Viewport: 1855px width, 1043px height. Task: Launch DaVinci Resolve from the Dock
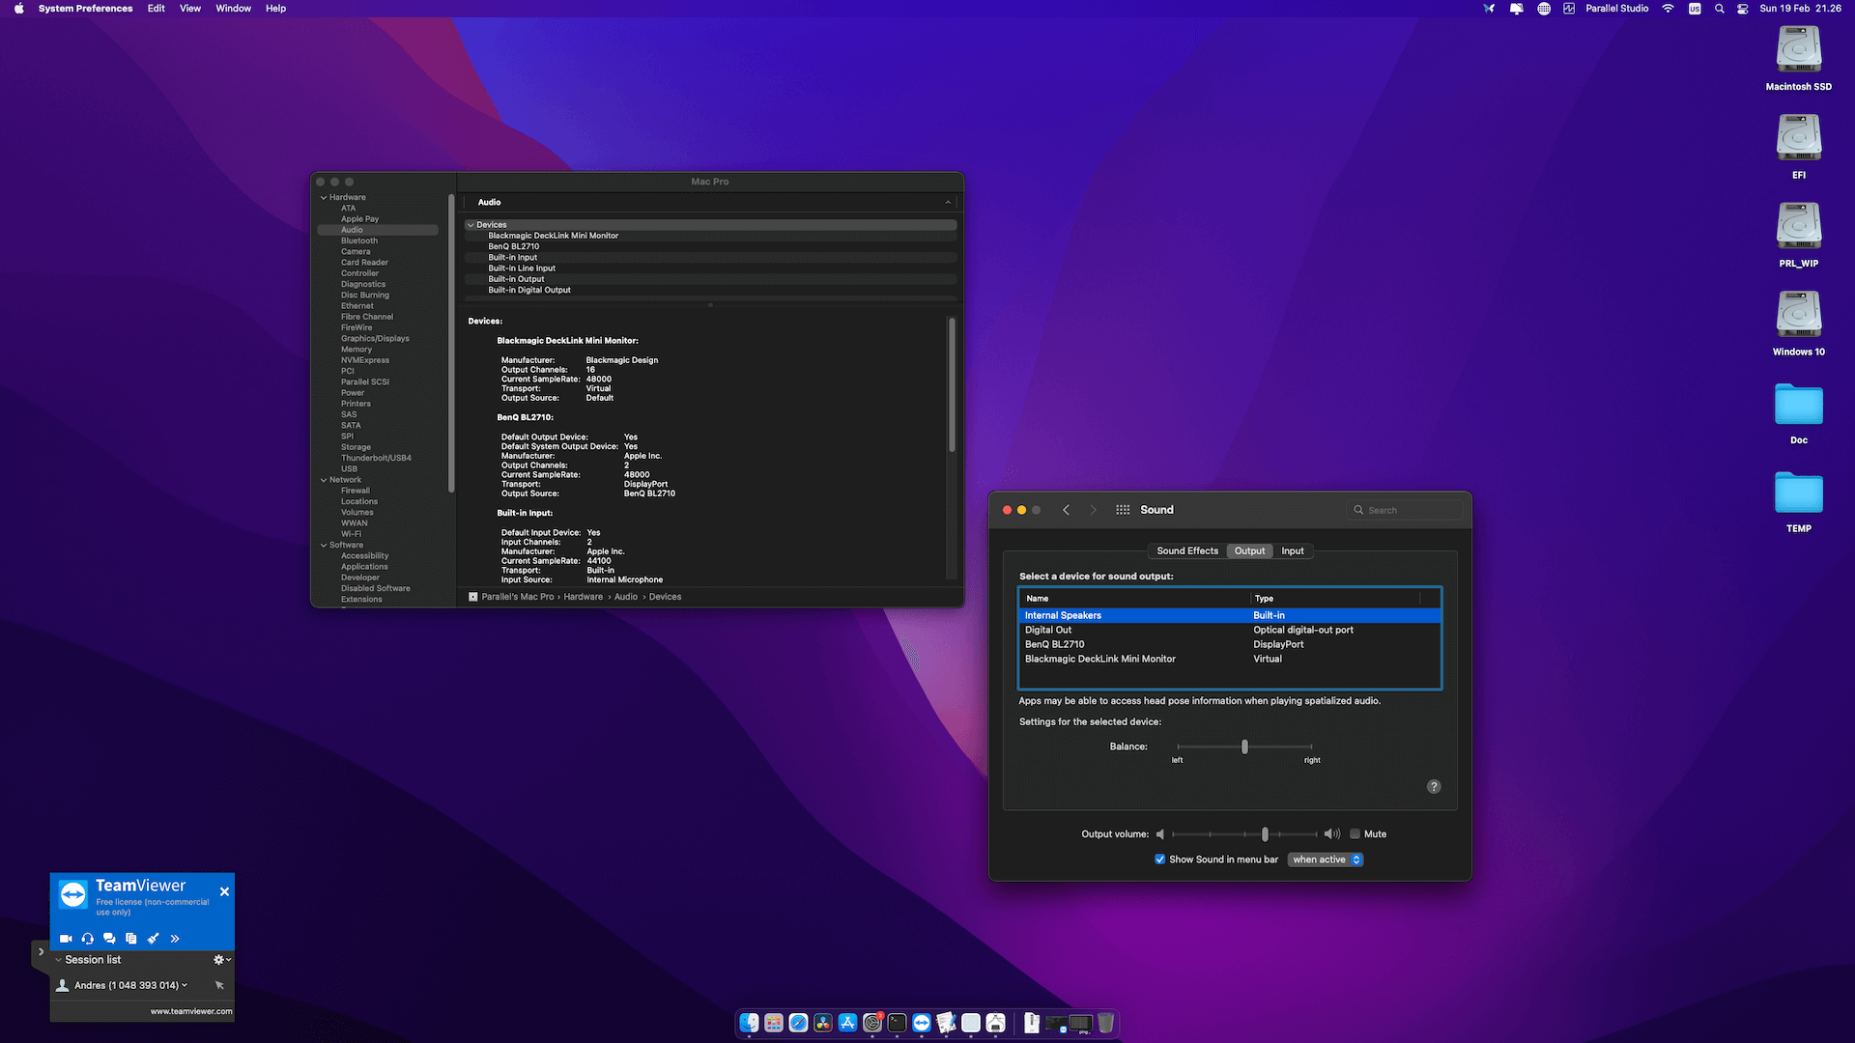point(823,1023)
